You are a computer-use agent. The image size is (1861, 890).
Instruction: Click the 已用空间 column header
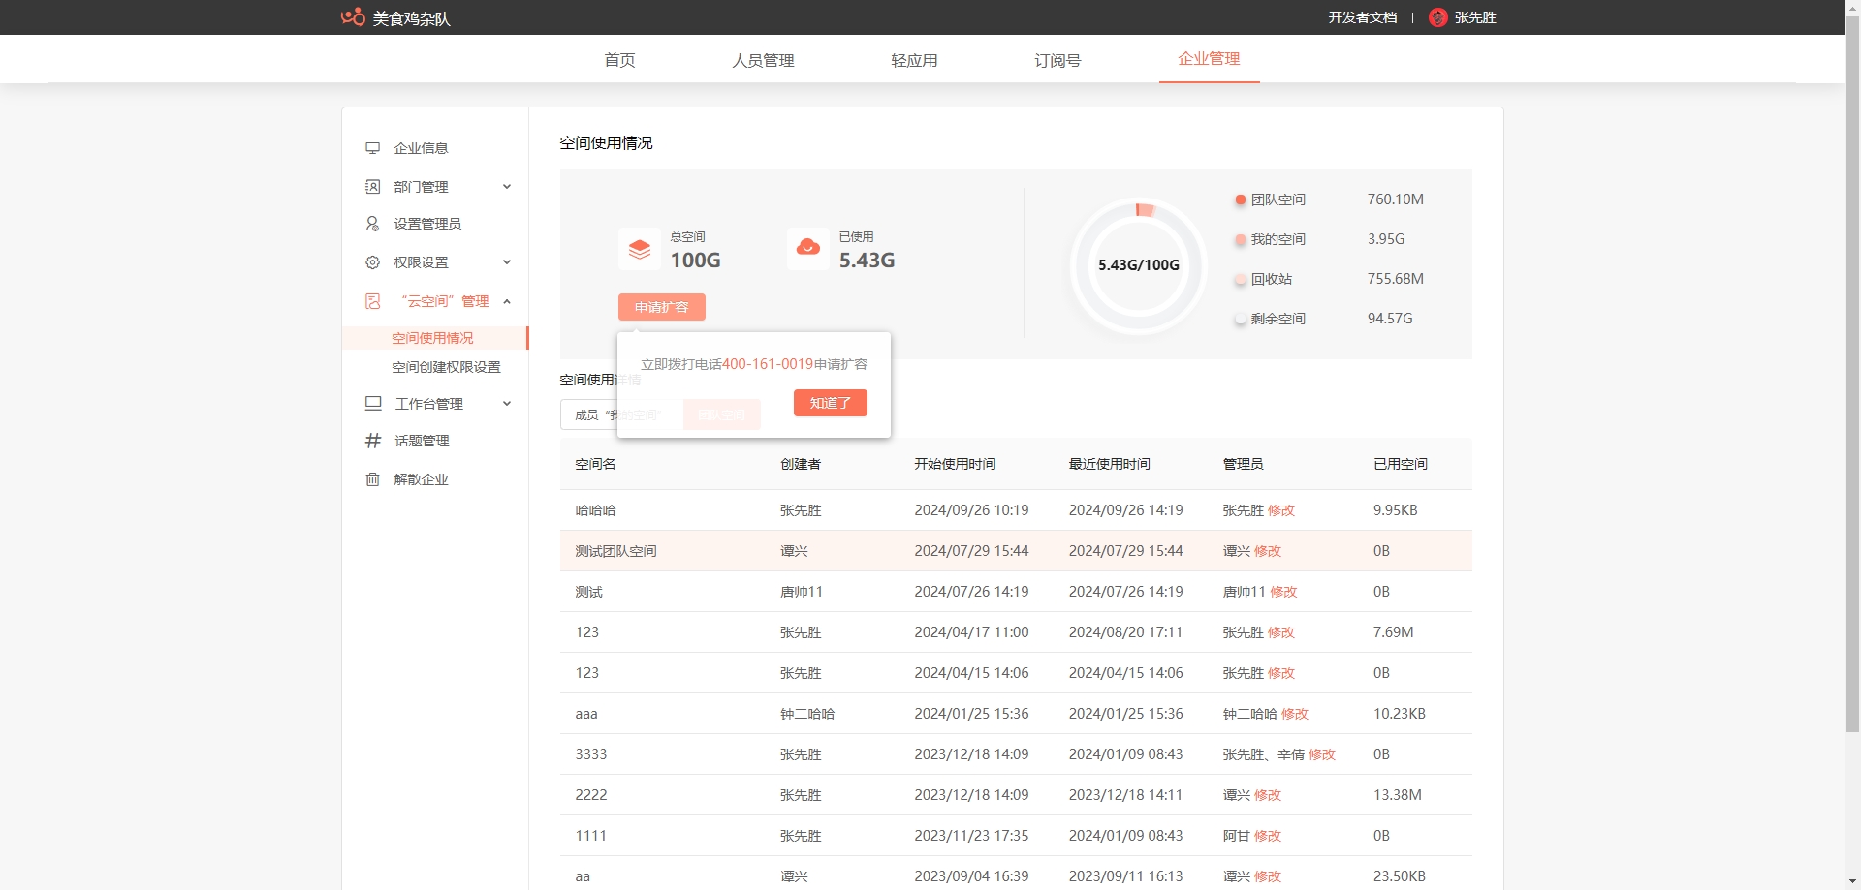pos(1401,464)
